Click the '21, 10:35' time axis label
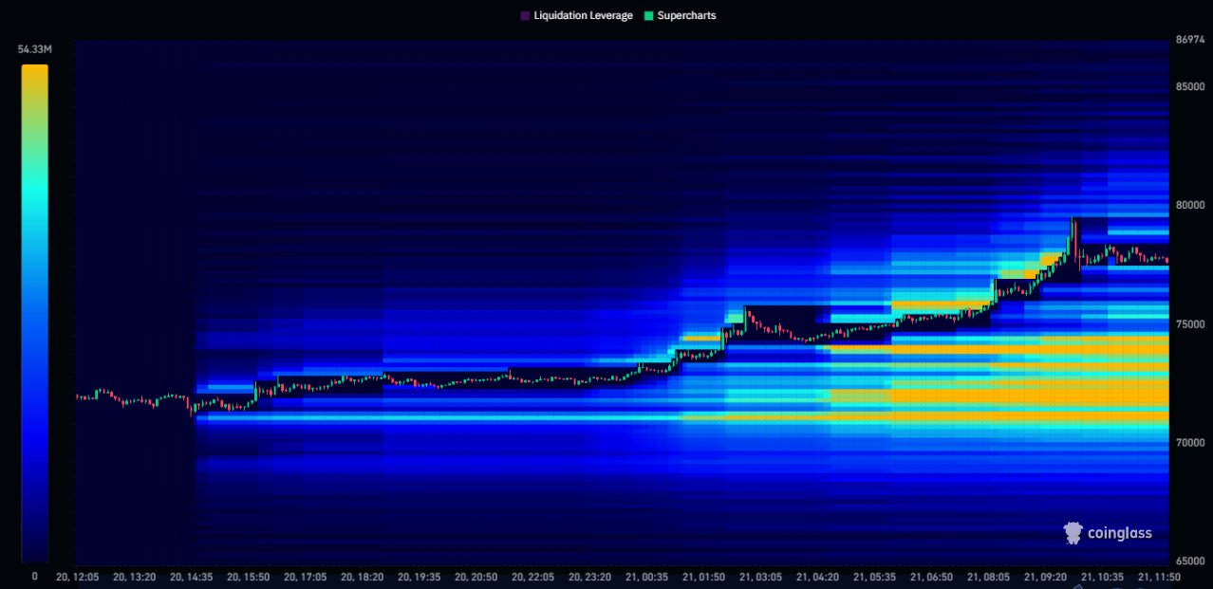The width and height of the screenshot is (1213, 589). 1103,576
